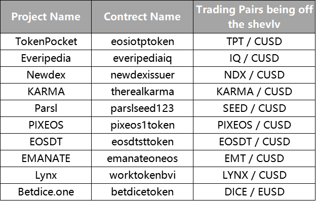Select the Trading Pairs column header
Image resolution: width=316 pixels, height=201 pixels.
pos(254,17)
